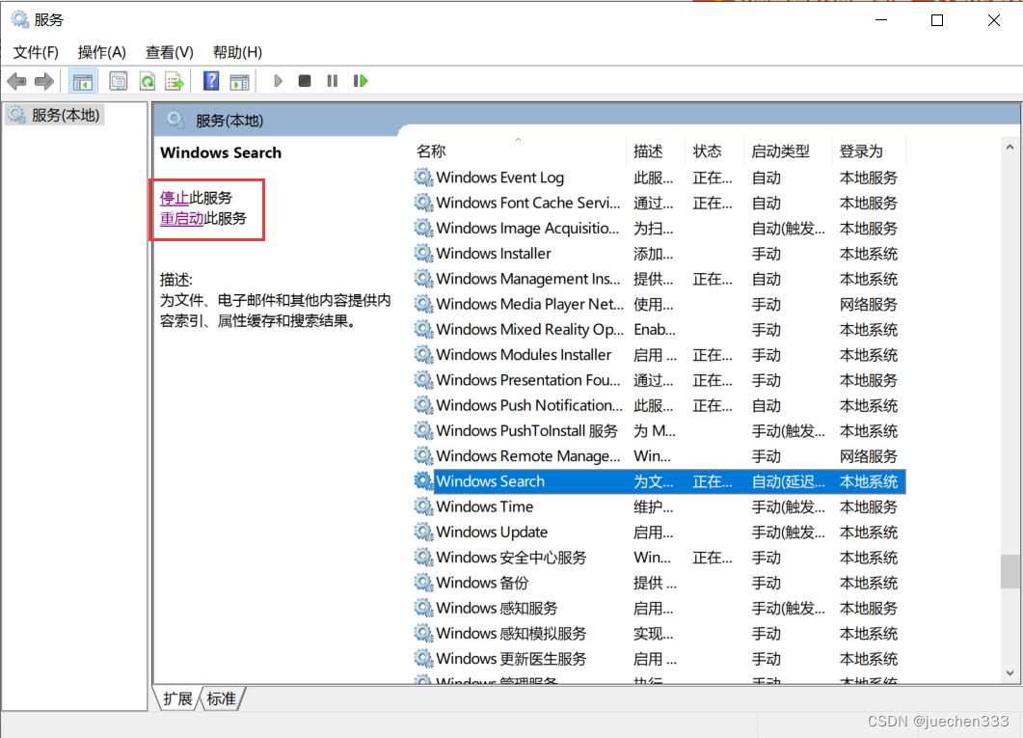
Task: Open the 查看(V) menu
Action: [170, 52]
